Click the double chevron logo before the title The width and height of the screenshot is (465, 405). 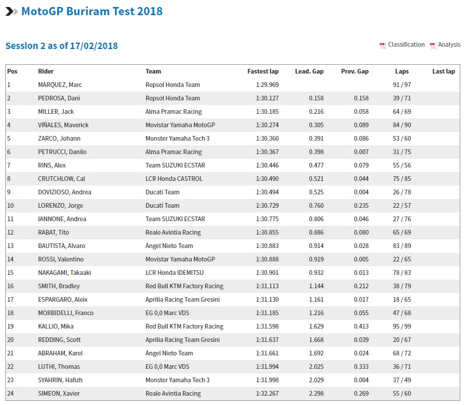point(12,12)
